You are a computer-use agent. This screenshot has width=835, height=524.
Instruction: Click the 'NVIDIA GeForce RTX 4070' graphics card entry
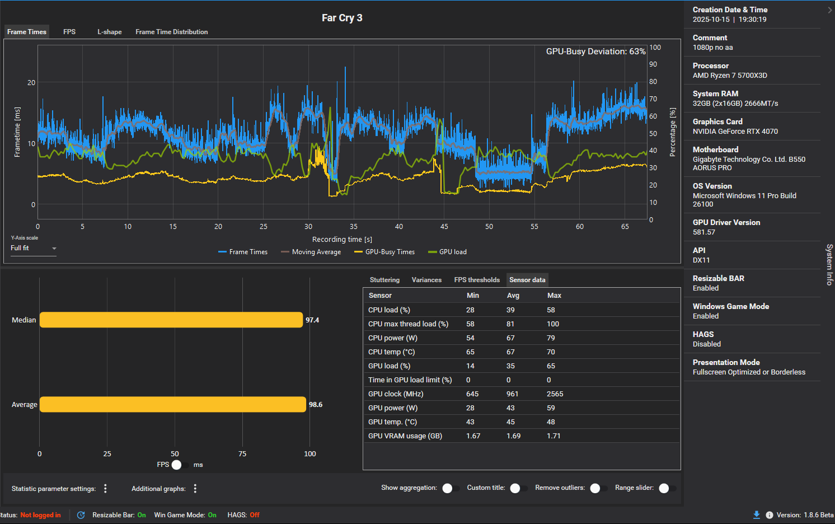tap(735, 132)
